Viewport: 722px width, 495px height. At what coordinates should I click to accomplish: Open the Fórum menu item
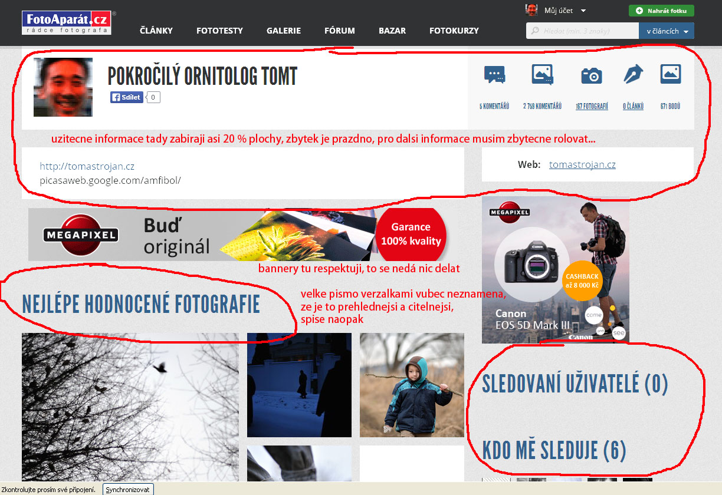pos(339,31)
